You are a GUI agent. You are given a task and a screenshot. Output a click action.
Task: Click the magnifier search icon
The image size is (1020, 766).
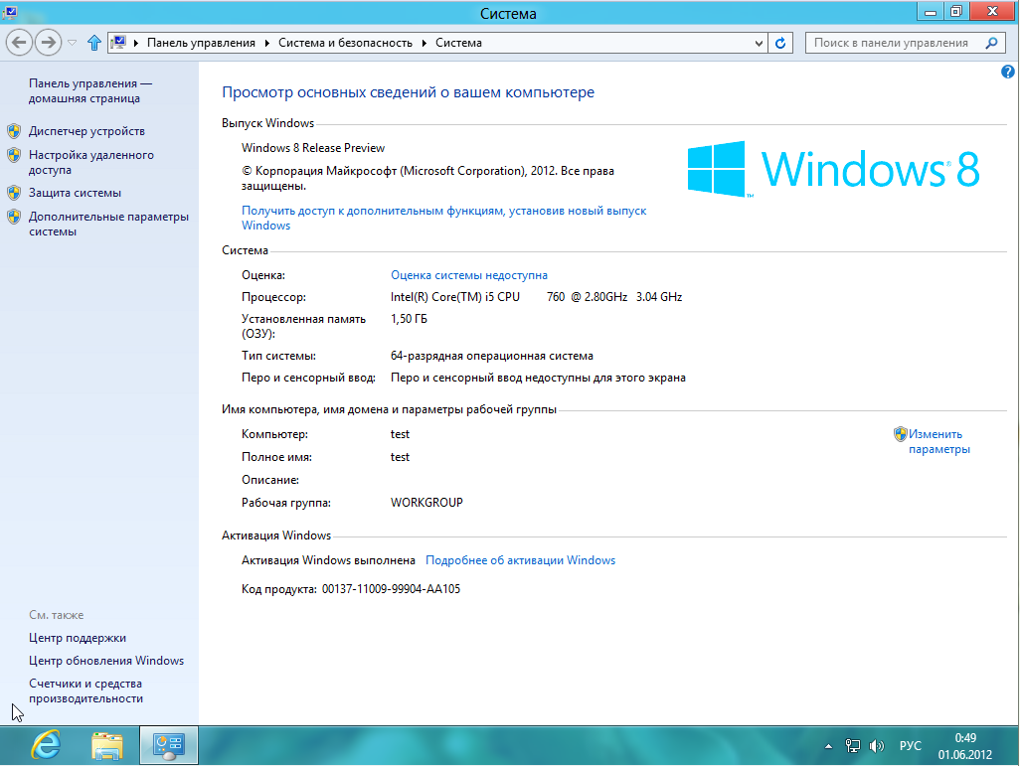[x=991, y=43]
